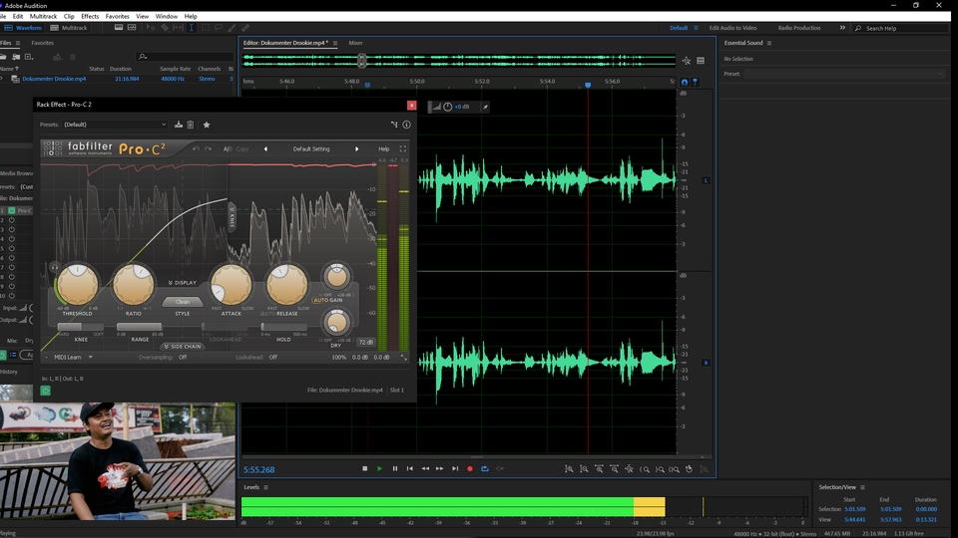The image size is (958, 538).
Task: Open Pro-C 2 Help menu
Action: click(383, 148)
